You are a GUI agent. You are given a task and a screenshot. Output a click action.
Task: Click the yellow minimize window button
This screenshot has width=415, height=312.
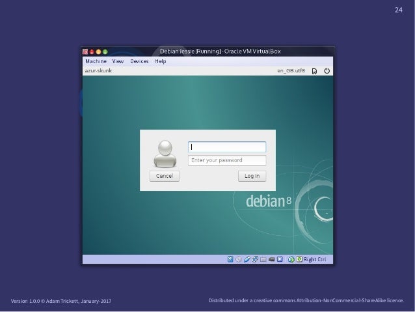(98, 51)
